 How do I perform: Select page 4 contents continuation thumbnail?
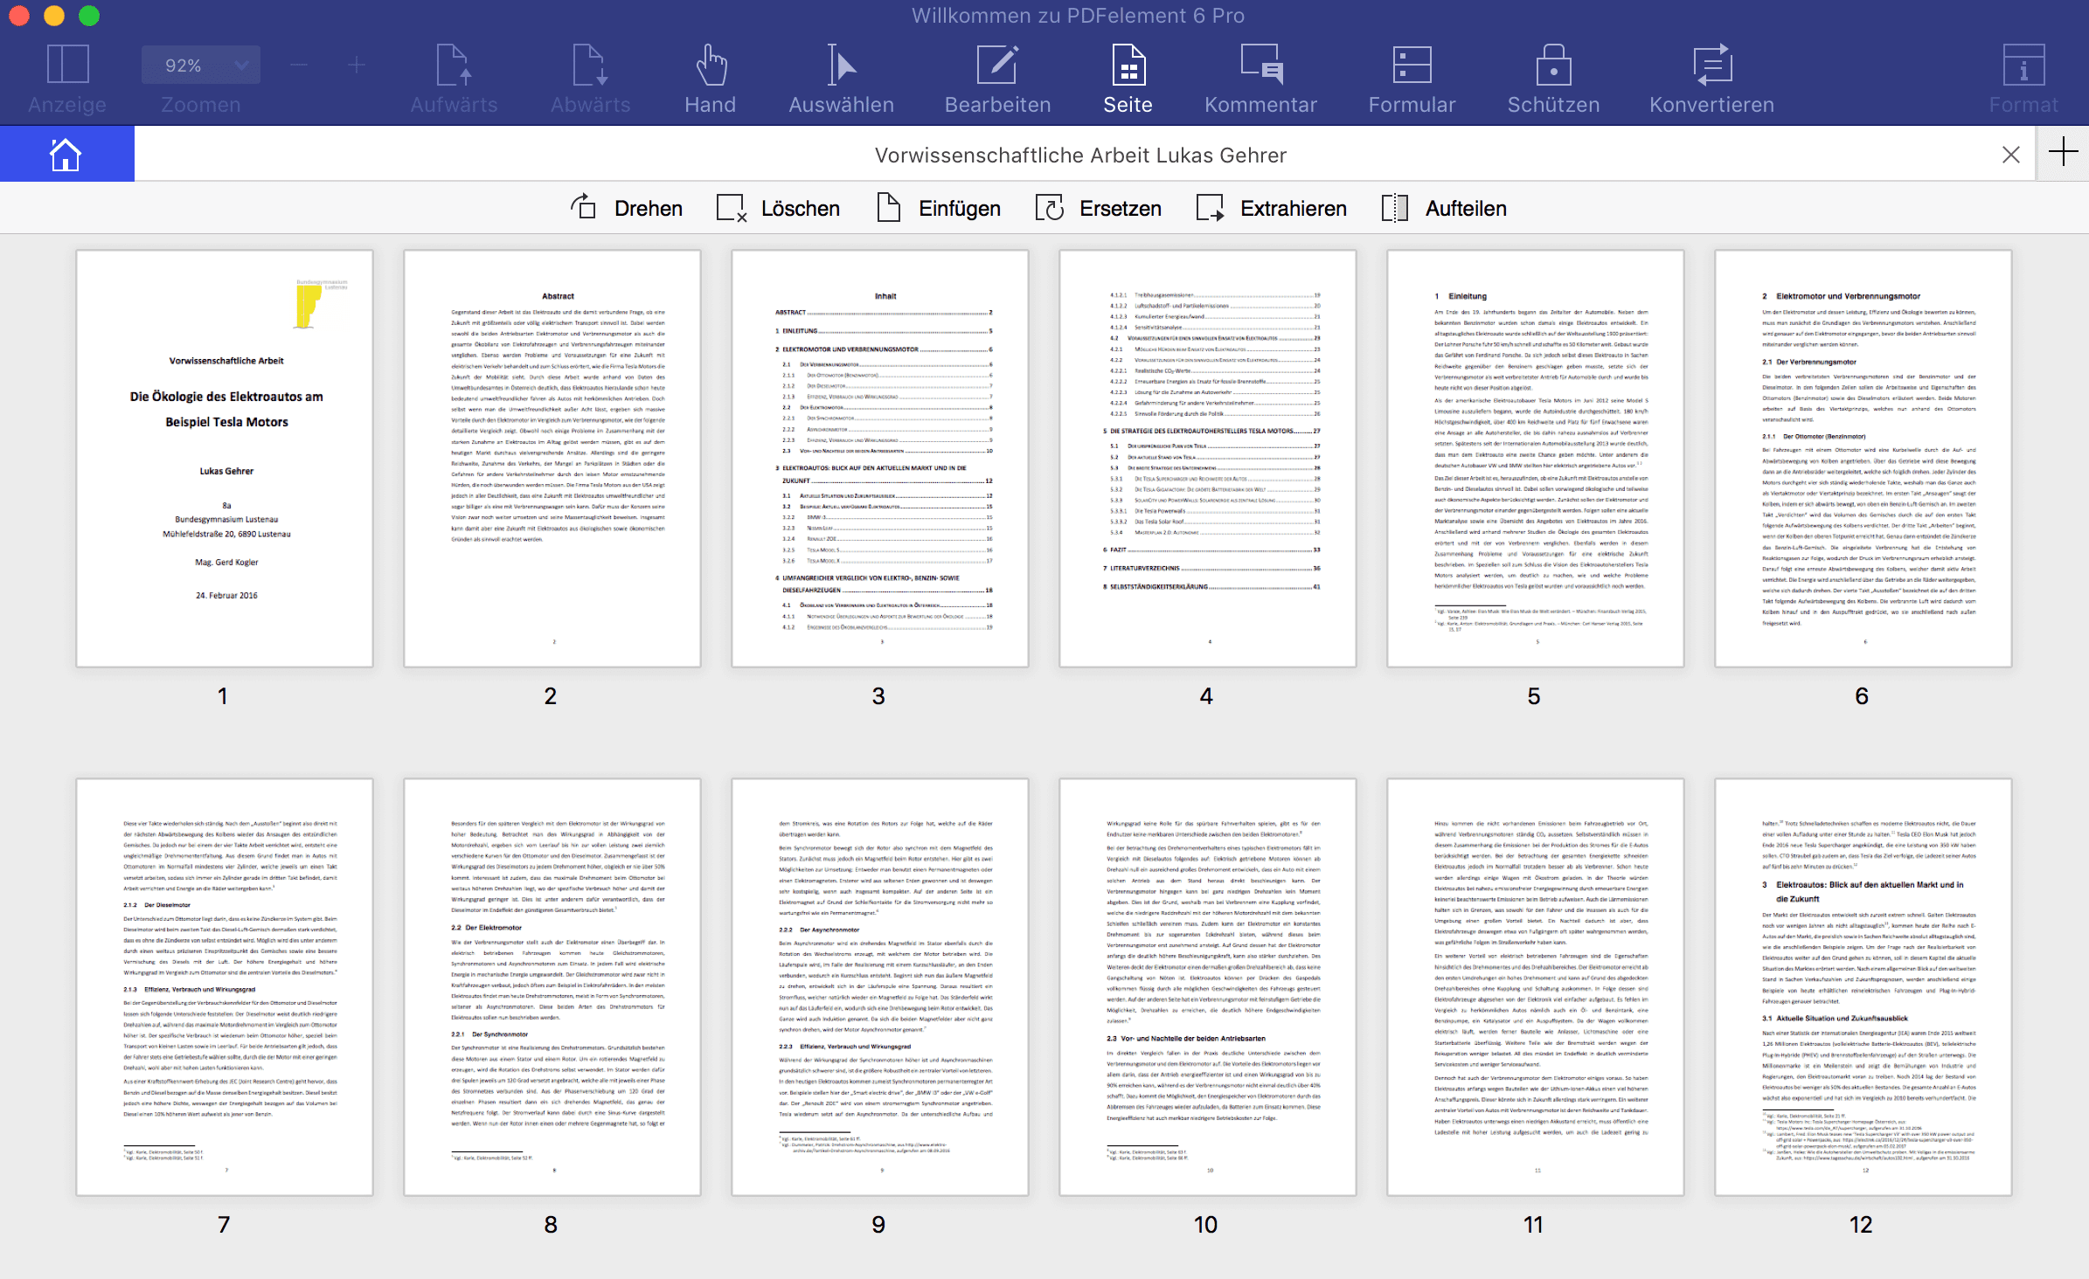1208,459
